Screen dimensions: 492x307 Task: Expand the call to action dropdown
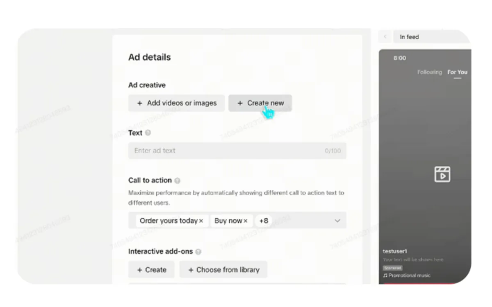pyautogui.click(x=338, y=220)
